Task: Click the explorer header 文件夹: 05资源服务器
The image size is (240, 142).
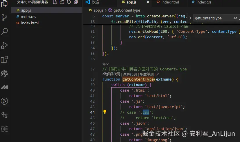Action: coord(32,2)
